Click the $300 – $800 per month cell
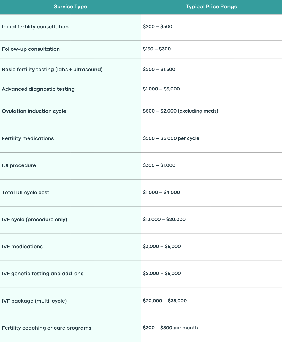The width and height of the screenshot is (282, 342). 211,328
